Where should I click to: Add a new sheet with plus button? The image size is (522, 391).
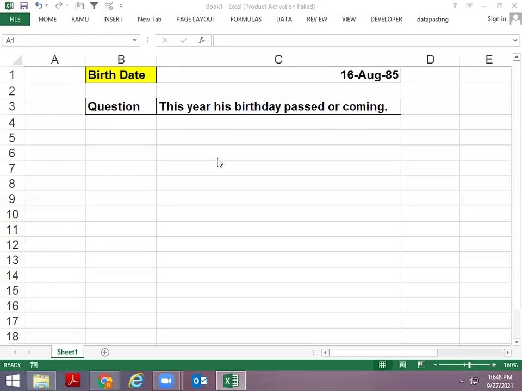(105, 352)
